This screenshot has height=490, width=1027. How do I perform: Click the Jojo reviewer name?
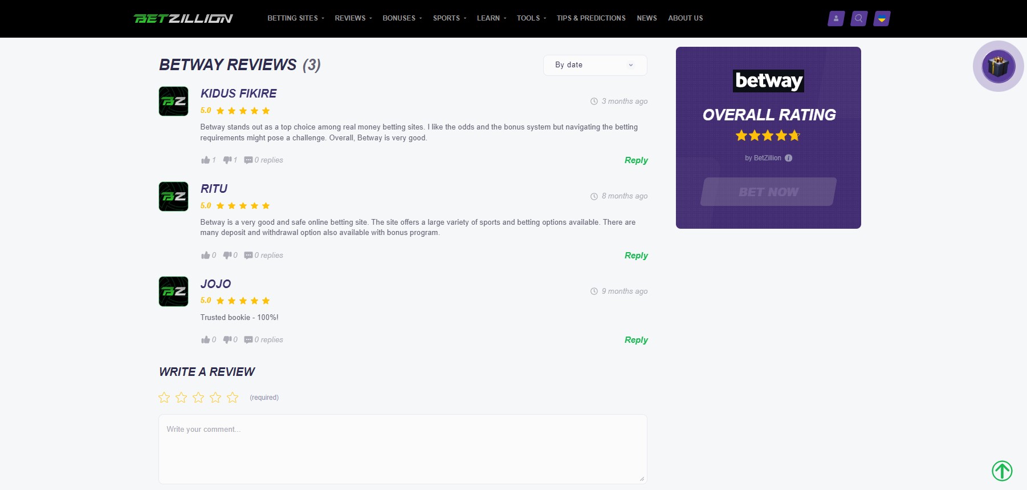pyautogui.click(x=215, y=284)
